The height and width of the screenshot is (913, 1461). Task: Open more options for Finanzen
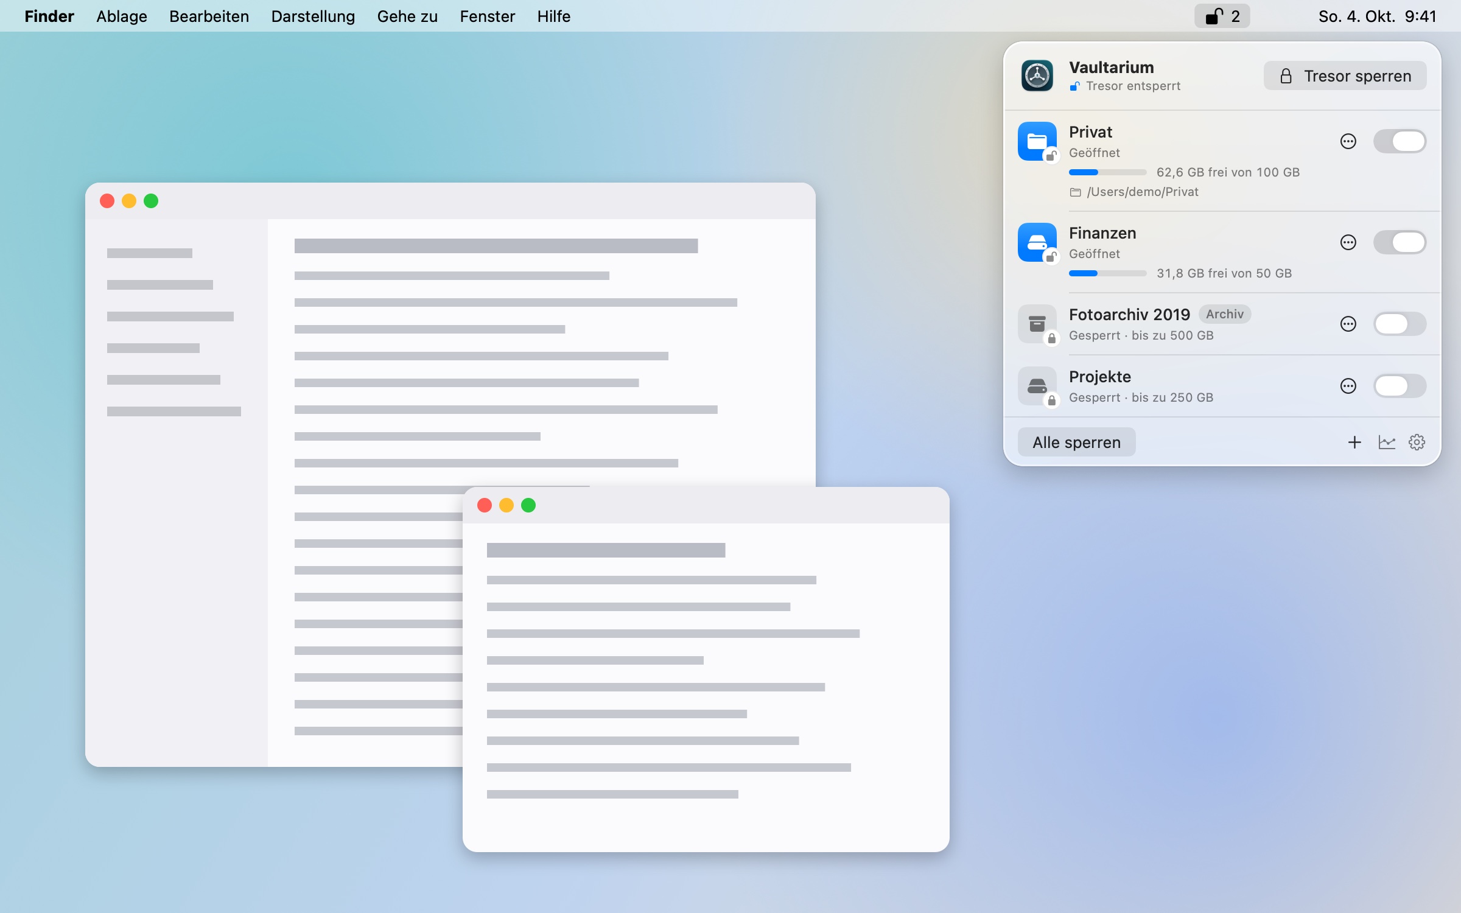[x=1348, y=242]
